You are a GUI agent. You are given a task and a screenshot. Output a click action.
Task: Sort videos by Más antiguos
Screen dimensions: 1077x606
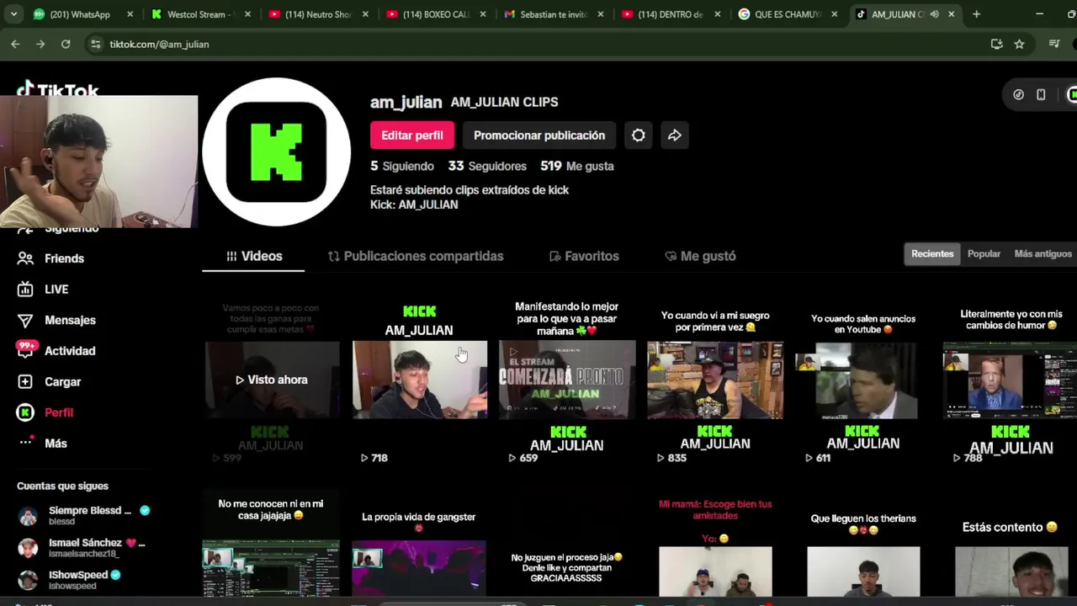[1043, 253]
